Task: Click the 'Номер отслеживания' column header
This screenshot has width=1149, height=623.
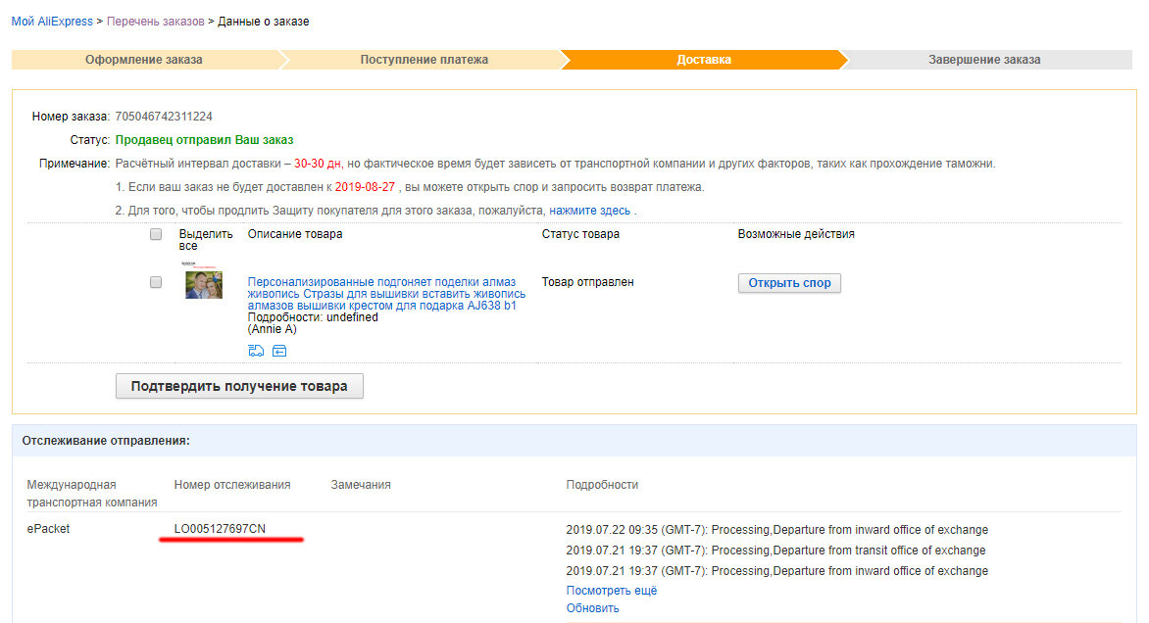Action: [232, 485]
